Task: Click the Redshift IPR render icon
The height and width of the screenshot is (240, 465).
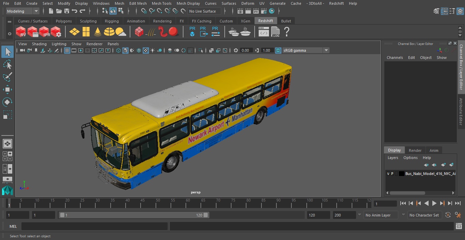Action: pos(44,32)
